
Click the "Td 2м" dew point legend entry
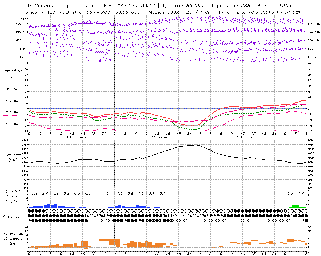[12, 89]
